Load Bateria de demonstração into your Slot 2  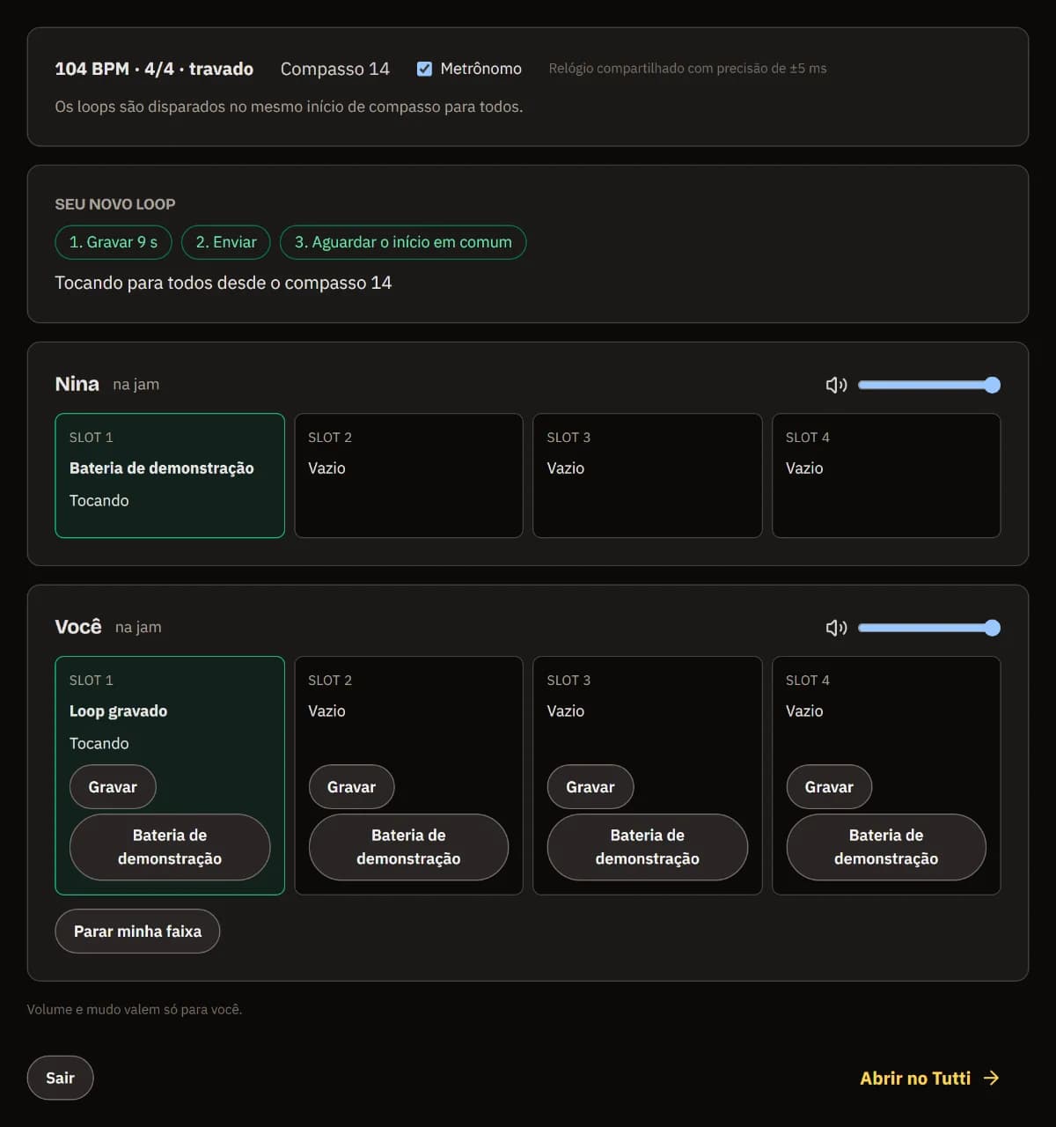coord(408,847)
